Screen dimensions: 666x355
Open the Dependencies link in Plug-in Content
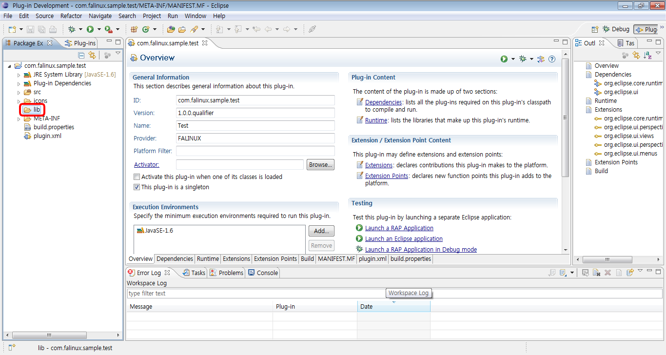(383, 102)
